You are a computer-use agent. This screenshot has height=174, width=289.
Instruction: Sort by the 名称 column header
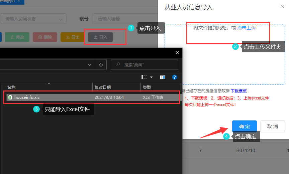coord(11,87)
